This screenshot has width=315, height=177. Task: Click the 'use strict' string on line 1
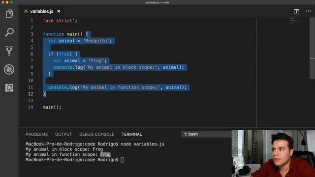pos(59,21)
